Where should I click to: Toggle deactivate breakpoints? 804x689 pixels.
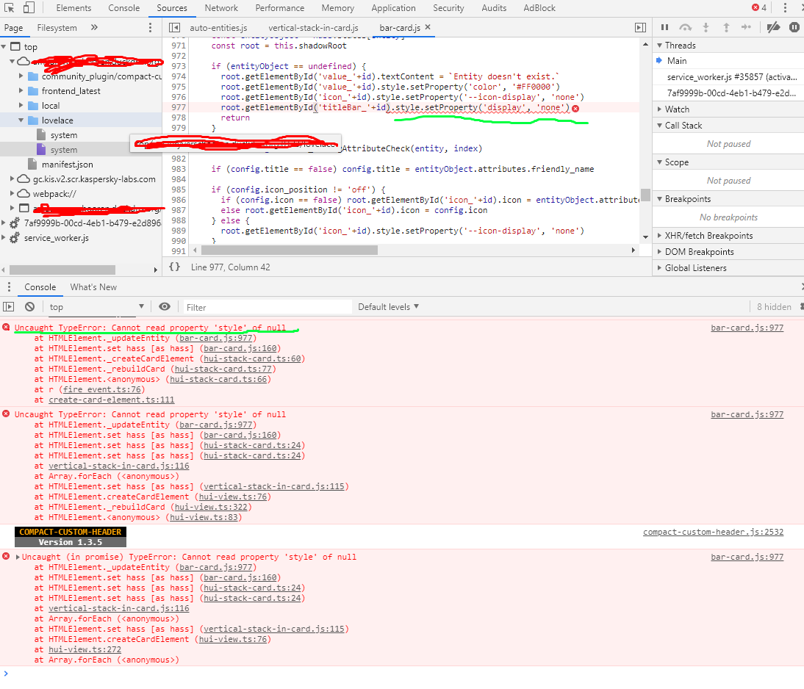[x=772, y=27]
